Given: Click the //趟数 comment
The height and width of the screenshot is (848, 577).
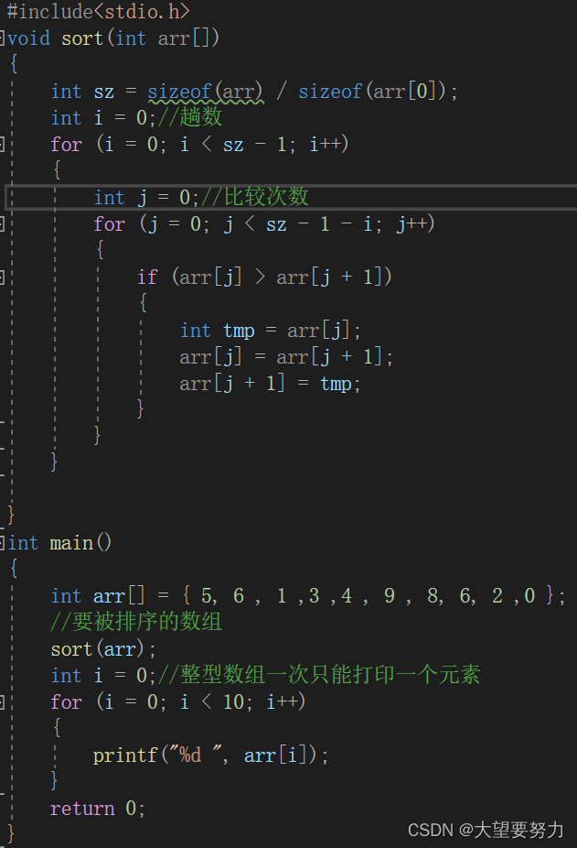Looking at the screenshot, I should pyautogui.click(x=189, y=117).
